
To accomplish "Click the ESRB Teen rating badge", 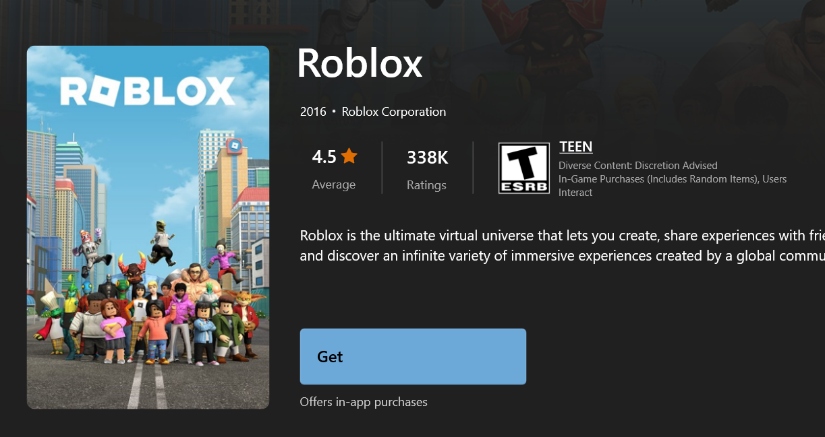I will click(525, 167).
